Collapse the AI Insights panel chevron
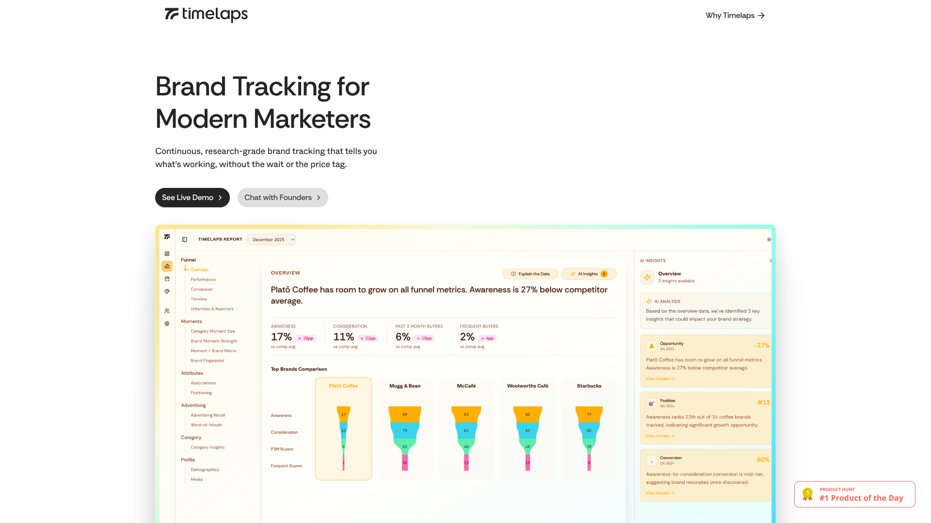 coord(770,261)
